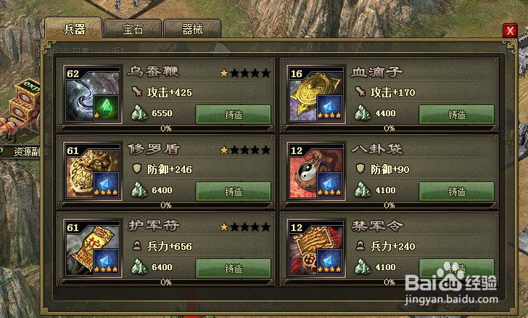528x318 pixels.
Task: Close the forging window with red X
Action: pyautogui.click(x=510, y=30)
